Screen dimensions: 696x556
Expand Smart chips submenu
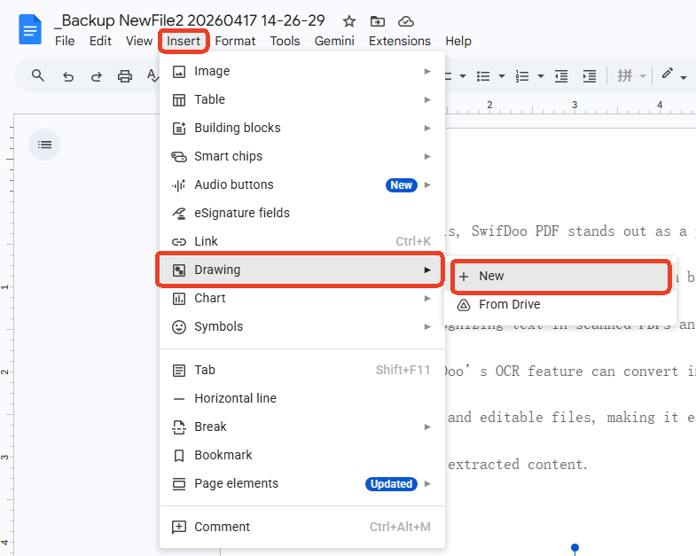[x=301, y=156]
